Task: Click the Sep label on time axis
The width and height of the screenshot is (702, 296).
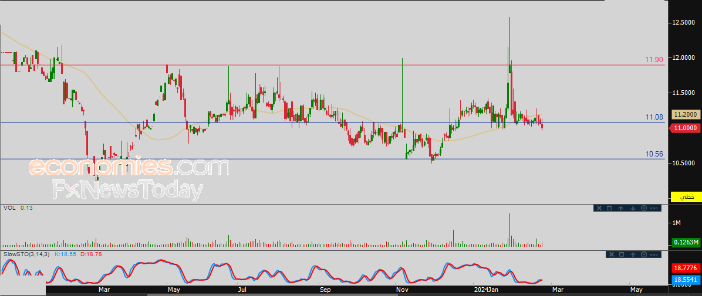Action: point(325,290)
